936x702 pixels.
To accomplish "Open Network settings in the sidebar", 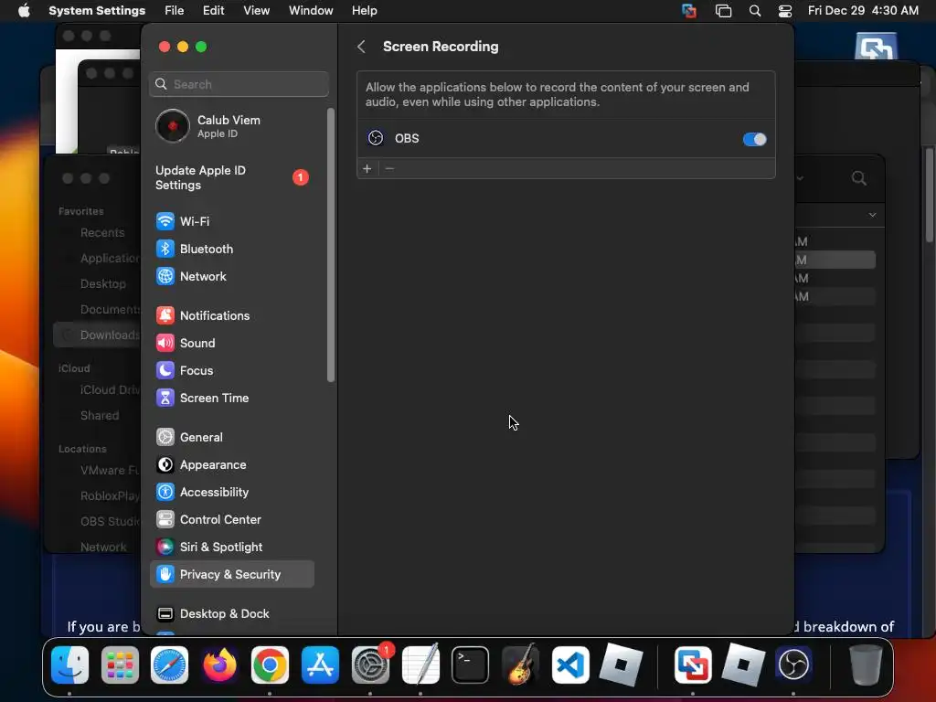I will click(233, 276).
